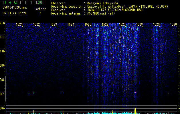The height and width of the screenshot is (114, 180).
Task: Click the observer name Masayuki Kobayashi
Action: [103, 3]
